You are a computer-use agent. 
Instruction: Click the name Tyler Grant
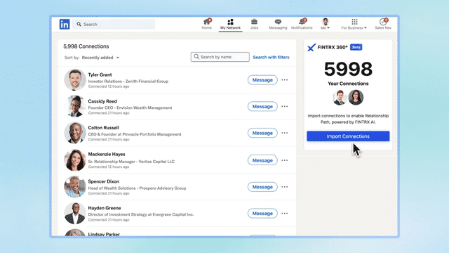click(x=100, y=74)
